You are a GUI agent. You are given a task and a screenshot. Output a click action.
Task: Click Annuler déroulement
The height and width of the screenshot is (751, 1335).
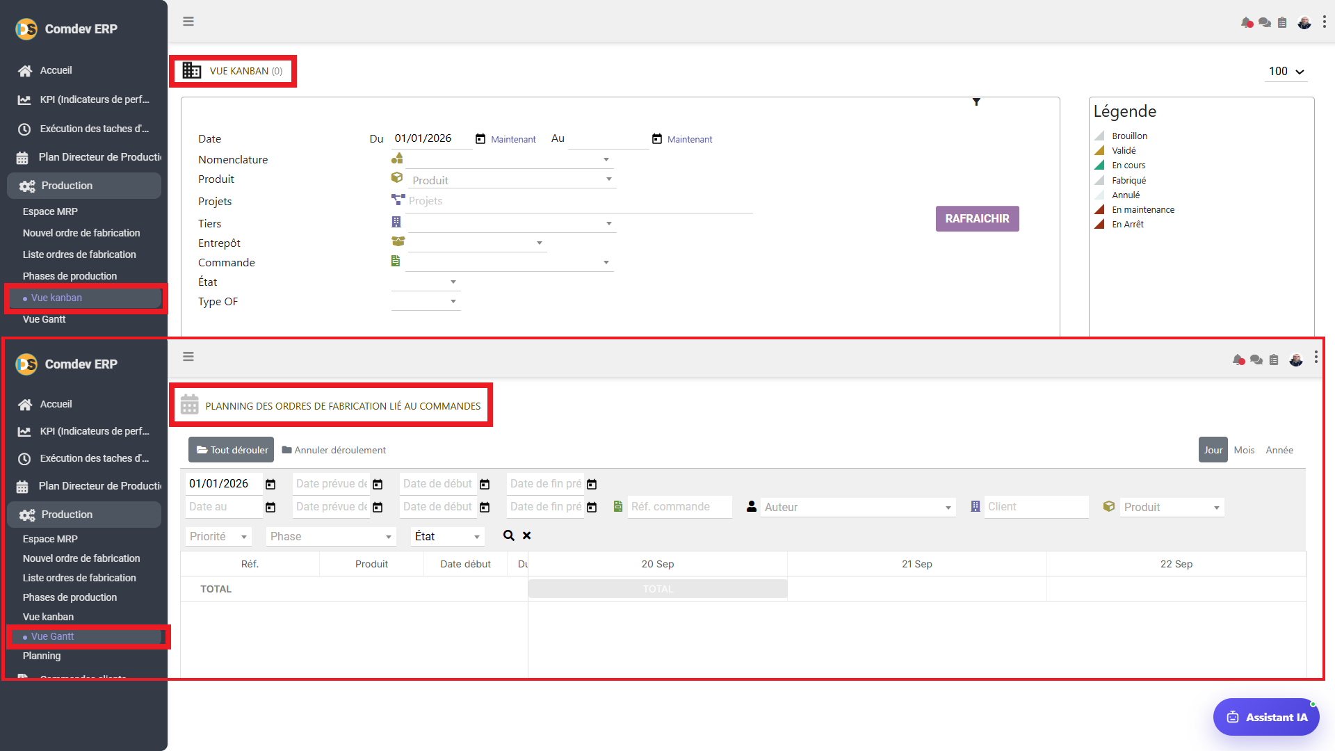click(334, 450)
